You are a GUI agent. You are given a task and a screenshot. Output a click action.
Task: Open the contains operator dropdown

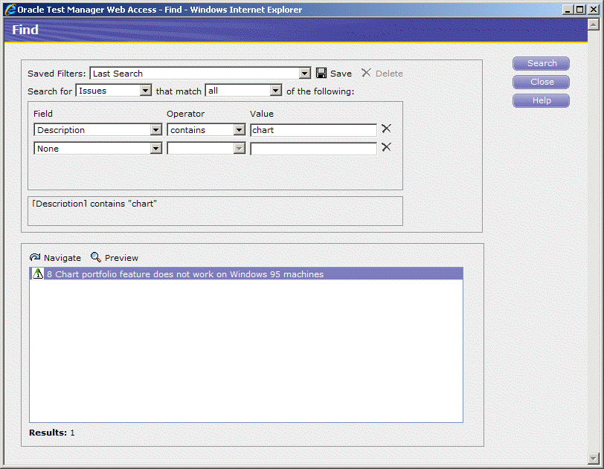click(240, 130)
